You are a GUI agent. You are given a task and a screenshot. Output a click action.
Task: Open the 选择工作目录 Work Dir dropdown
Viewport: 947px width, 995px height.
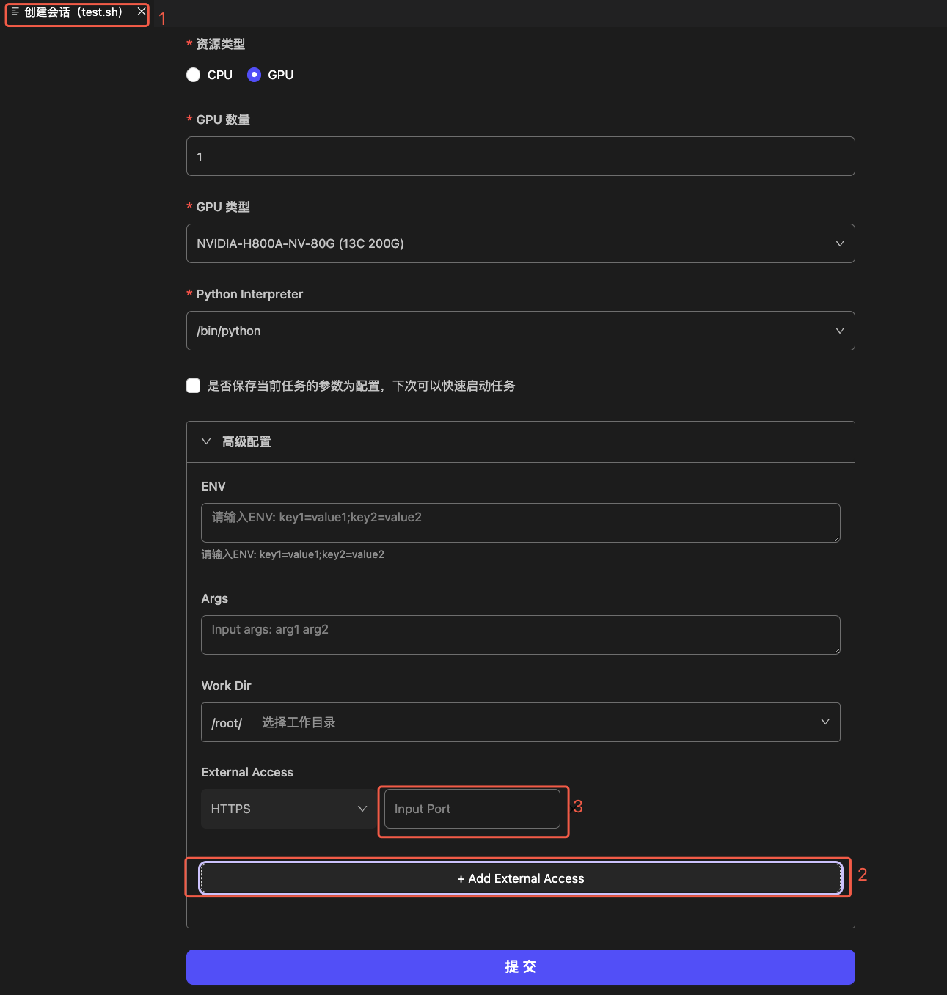pos(535,722)
